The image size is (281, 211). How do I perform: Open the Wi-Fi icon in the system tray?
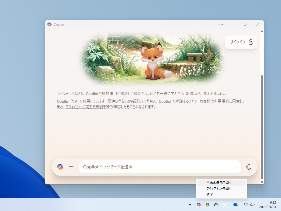click(245, 205)
